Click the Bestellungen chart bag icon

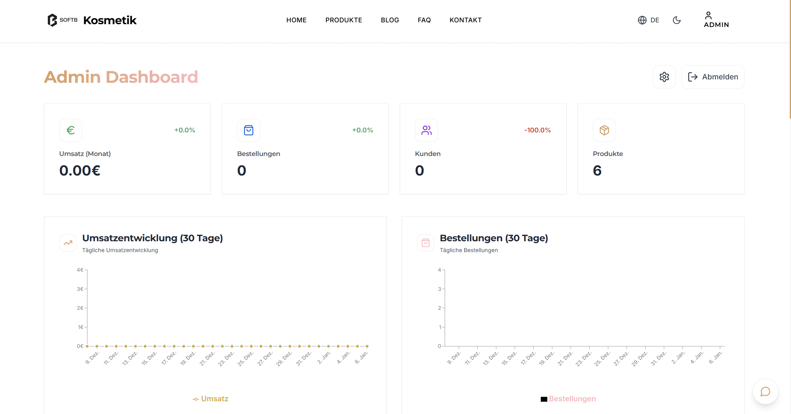point(426,243)
